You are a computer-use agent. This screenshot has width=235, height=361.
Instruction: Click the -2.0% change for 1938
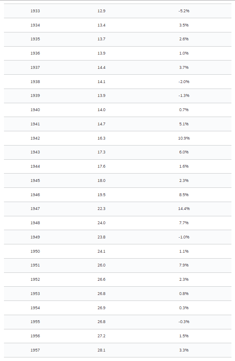pyautogui.click(x=184, y=82)
